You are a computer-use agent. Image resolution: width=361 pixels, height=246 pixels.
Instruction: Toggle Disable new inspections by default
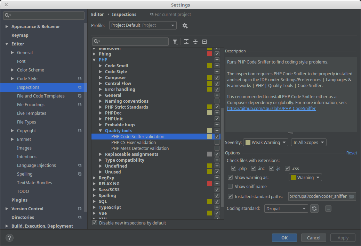(x=94, y=223)
